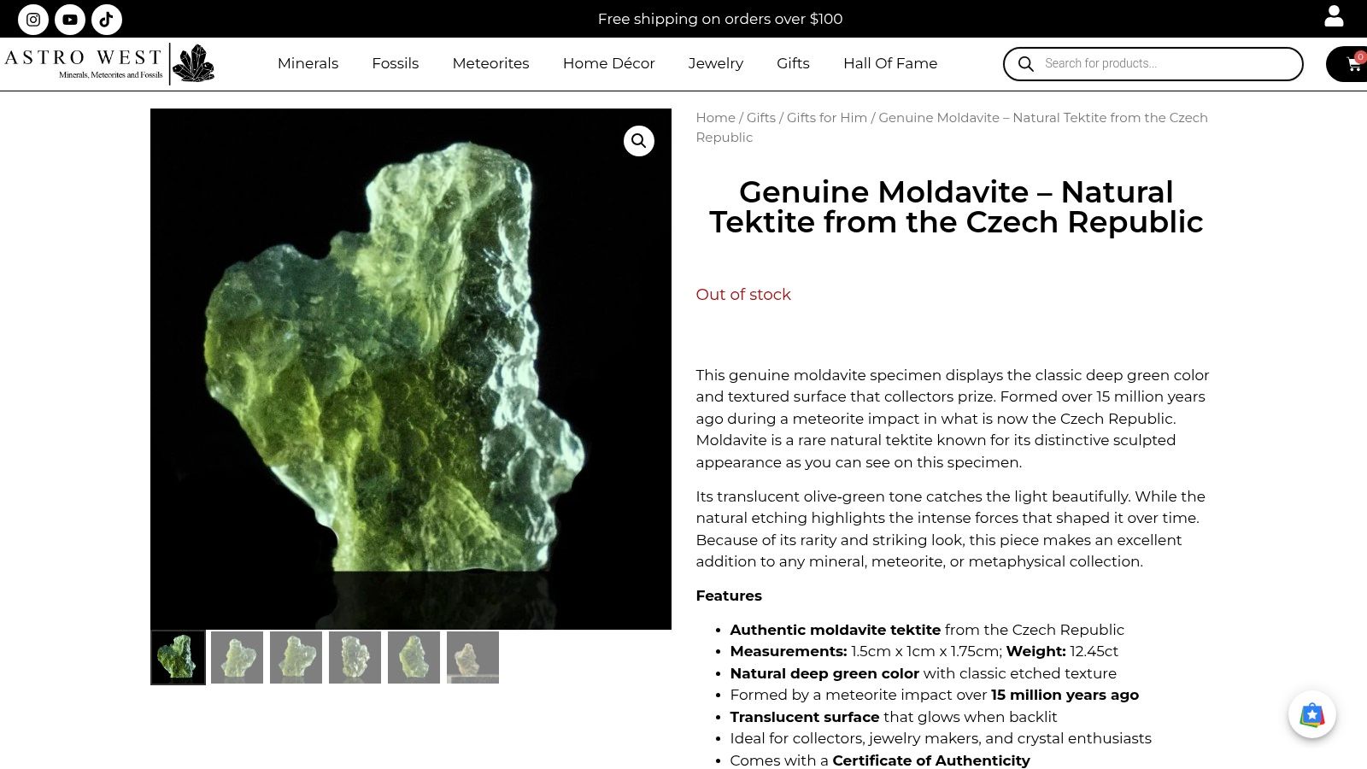
Task: Select the fourth product thumbnail
Action: [355, 657]
